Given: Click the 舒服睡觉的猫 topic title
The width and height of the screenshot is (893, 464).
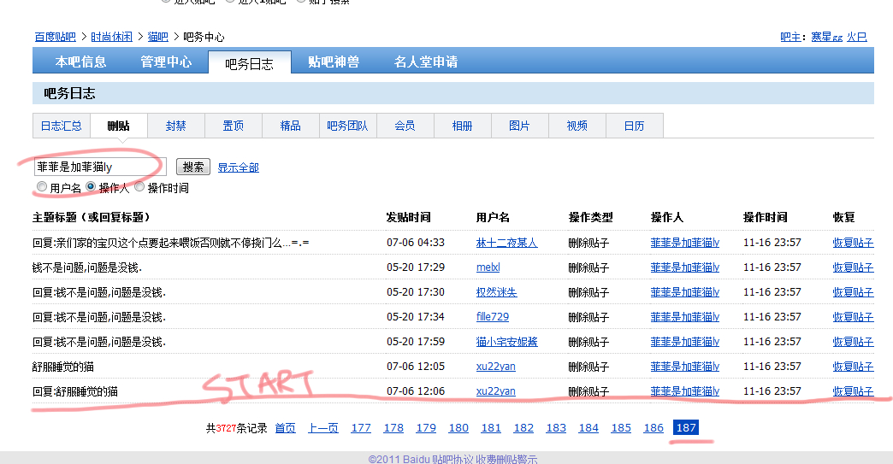Looking at the screenshot, I should [x=63, y=367].
